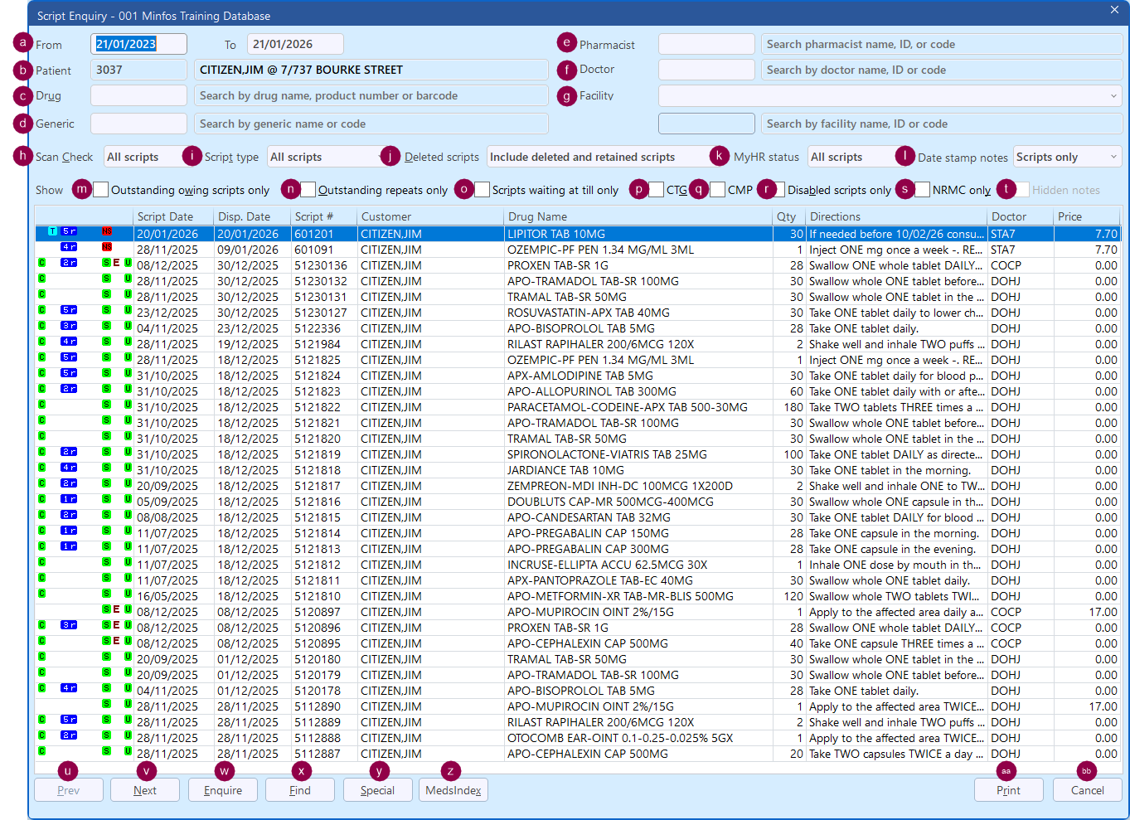Click the E icon for script 51230136

click(x=117, y=263)
